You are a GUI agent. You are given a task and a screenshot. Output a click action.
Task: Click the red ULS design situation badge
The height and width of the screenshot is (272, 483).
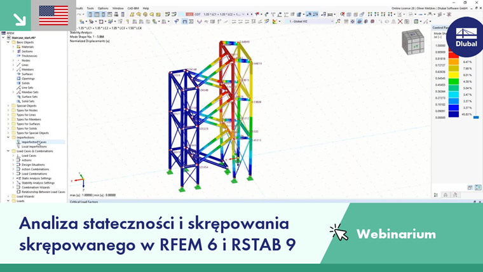click(x=189, y=14)
